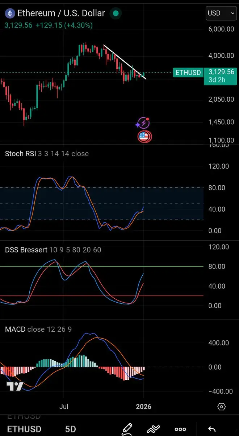Open Stoch RSI indicator legend
Image resolution: width=239 pixels, height=436 pixels.
pyautogui.click(x=47, y=154)
